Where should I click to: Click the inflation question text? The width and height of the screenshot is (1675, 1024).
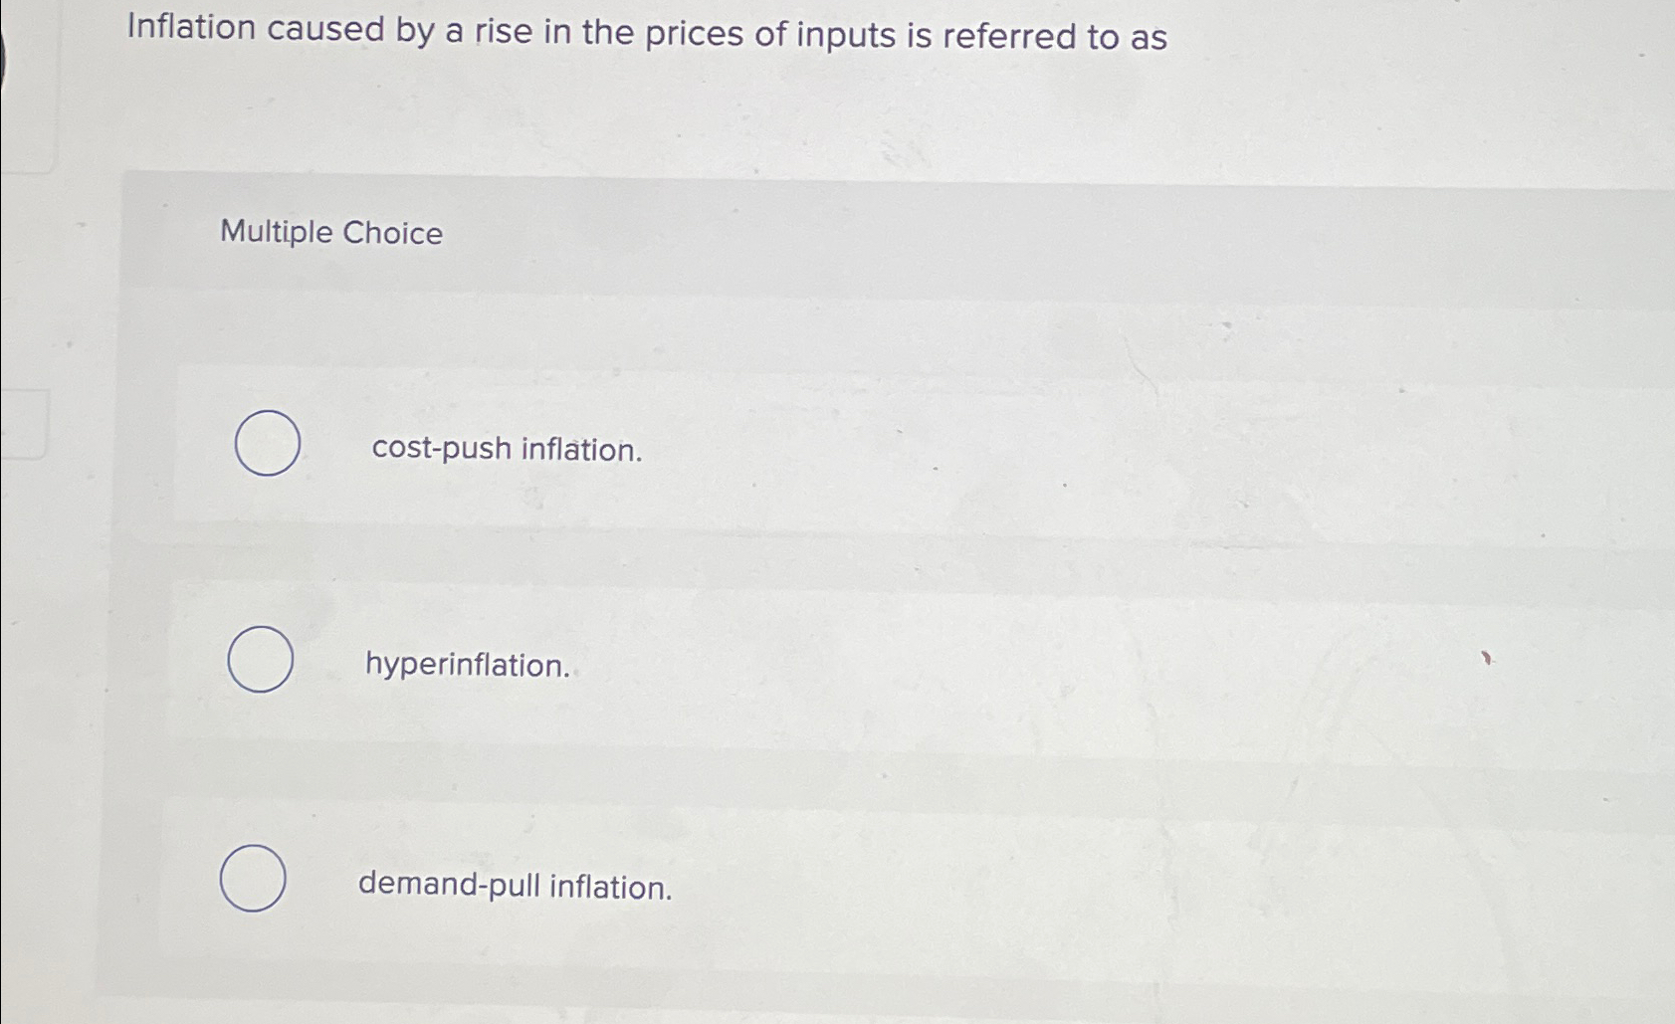(645, 34)
